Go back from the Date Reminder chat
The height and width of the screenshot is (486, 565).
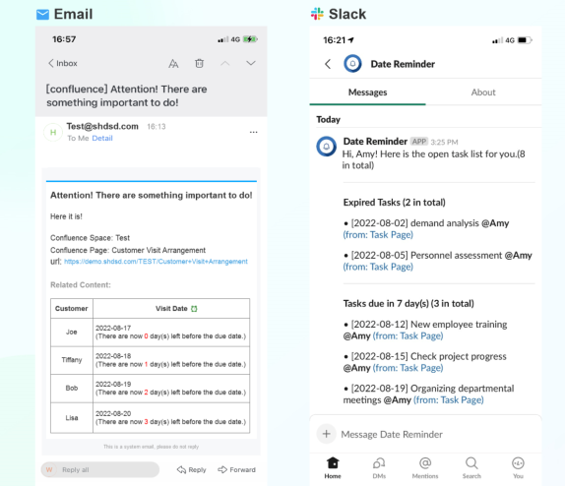point(328,64)
